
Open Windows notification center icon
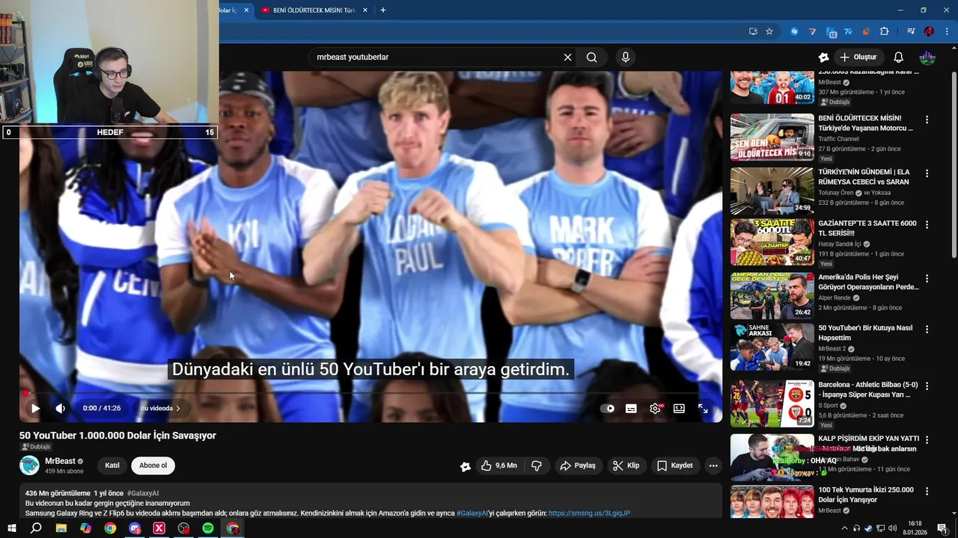click(x=943, y=528)
